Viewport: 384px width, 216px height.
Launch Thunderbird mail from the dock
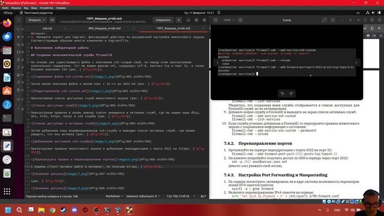[7, 37]
